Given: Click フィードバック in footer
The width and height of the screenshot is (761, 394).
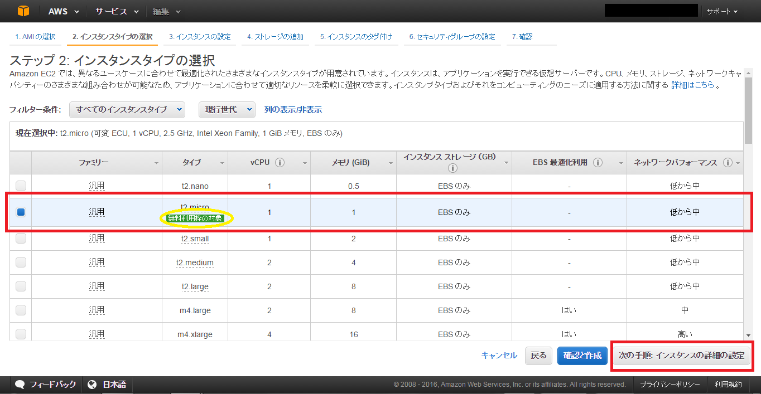Looking at the screenshot, I should click(x=52, y=385).
